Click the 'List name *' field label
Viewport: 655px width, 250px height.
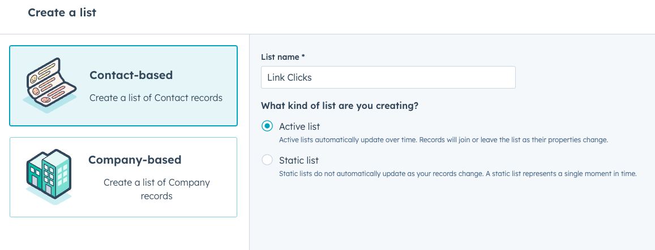point(283,57)
